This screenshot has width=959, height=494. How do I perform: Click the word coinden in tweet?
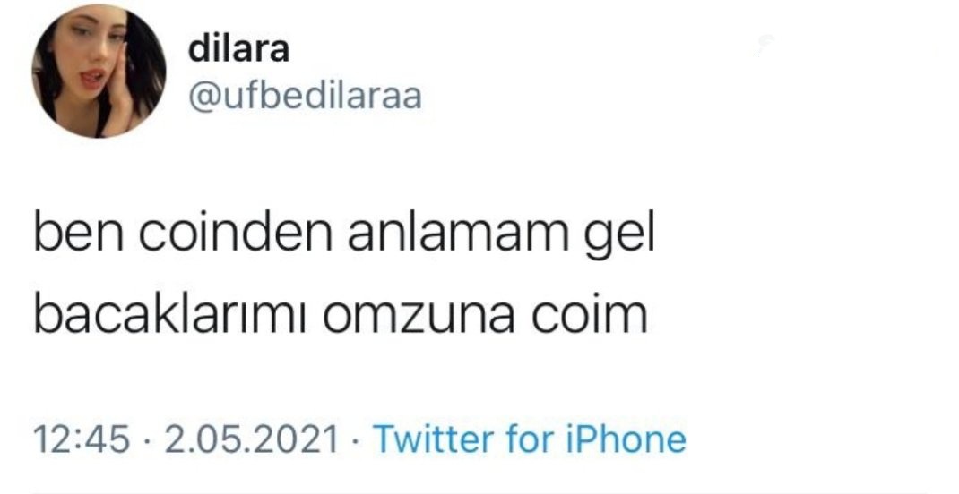(x=235, y=234)
